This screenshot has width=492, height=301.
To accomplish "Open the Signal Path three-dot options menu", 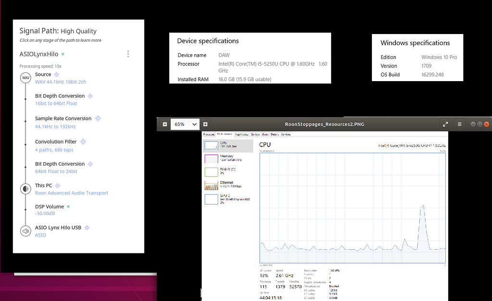I will [x=128, y=54].
